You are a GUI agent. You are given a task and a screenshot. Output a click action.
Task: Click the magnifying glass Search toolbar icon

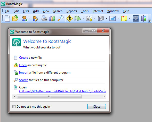tap(60, 18)
